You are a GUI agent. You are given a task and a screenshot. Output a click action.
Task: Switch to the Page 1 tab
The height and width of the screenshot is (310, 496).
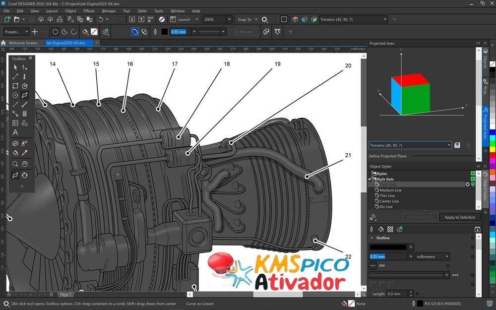click(66, 294)
